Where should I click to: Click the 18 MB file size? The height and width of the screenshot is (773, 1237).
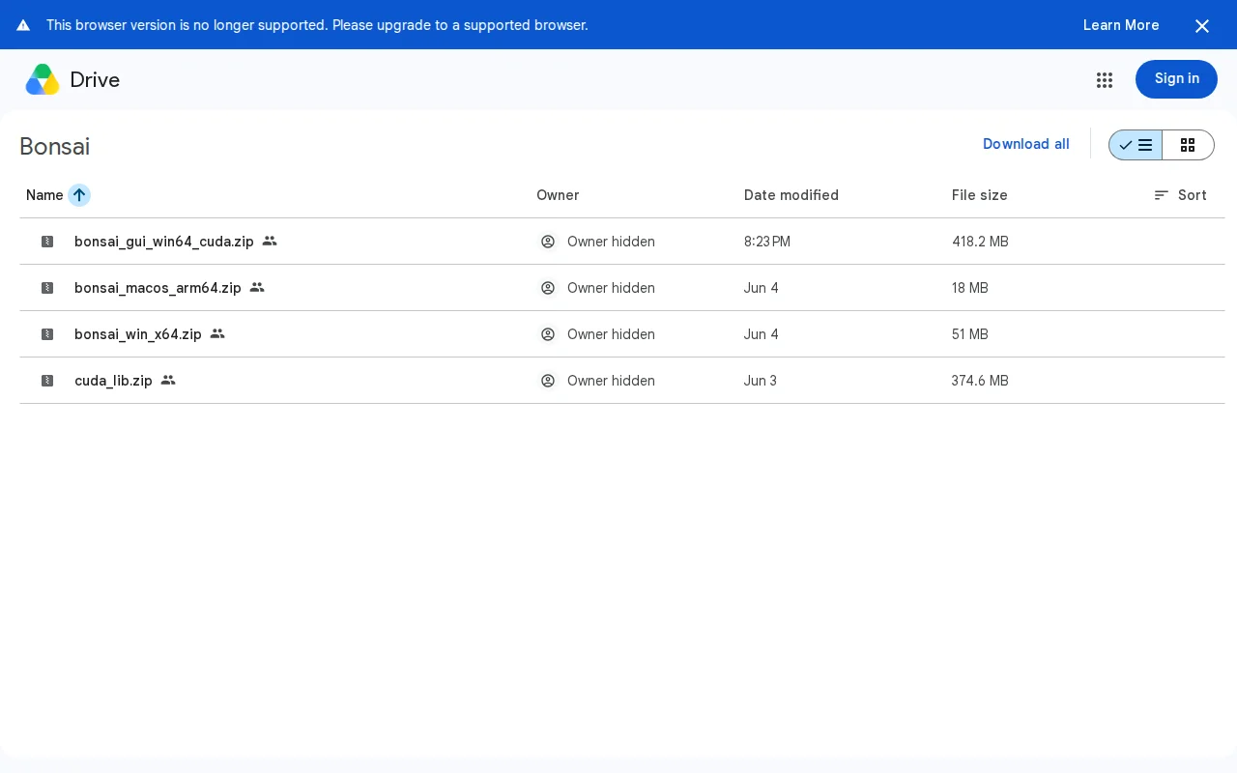click(970, 288)
